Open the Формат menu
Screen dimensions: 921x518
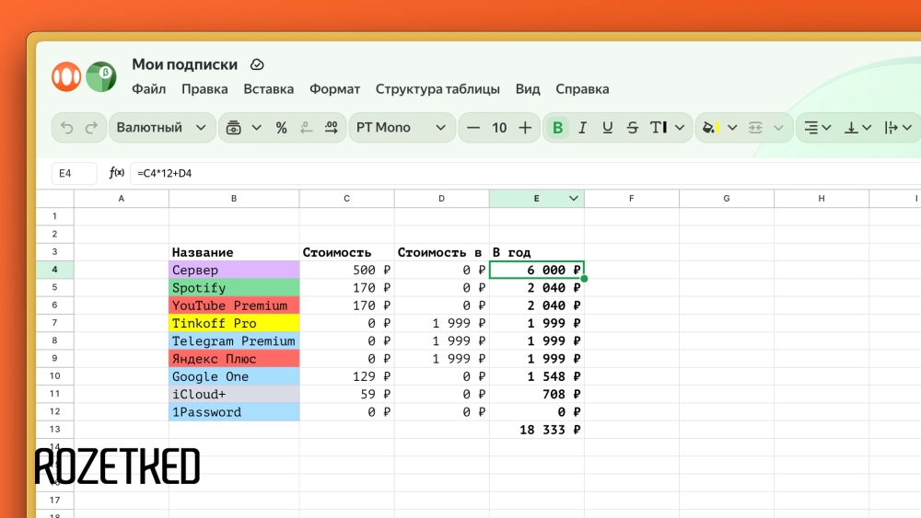pyautogui.click(x=334, y=89)
